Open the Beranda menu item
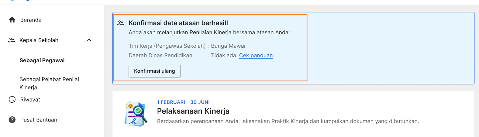 31,20
